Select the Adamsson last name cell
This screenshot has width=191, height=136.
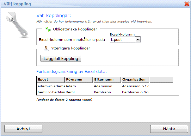(x=107, y=86)
